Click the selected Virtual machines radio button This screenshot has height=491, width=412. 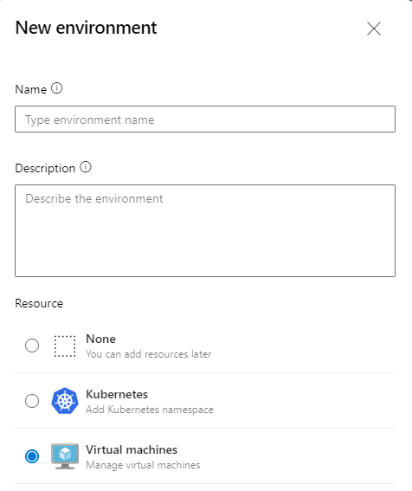click(x=32, y=456)
